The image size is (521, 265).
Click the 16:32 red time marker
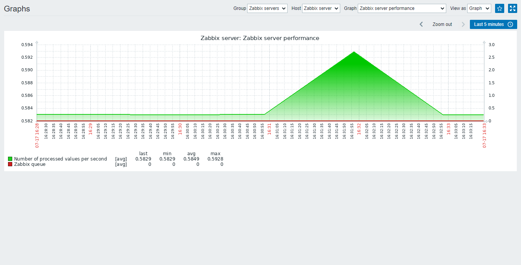[359, 128]
